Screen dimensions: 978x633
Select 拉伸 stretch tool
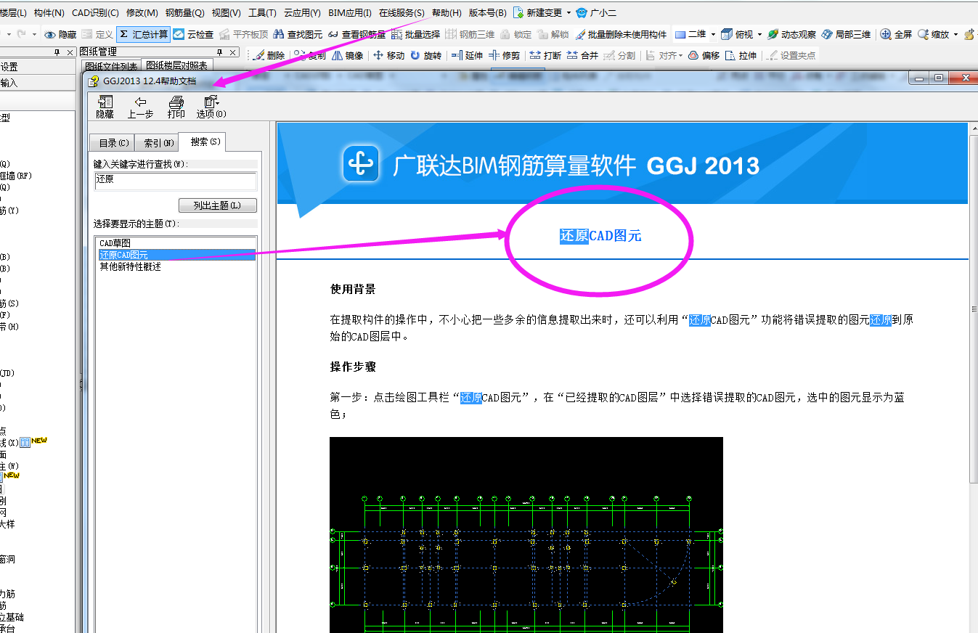tap(741, 55)
